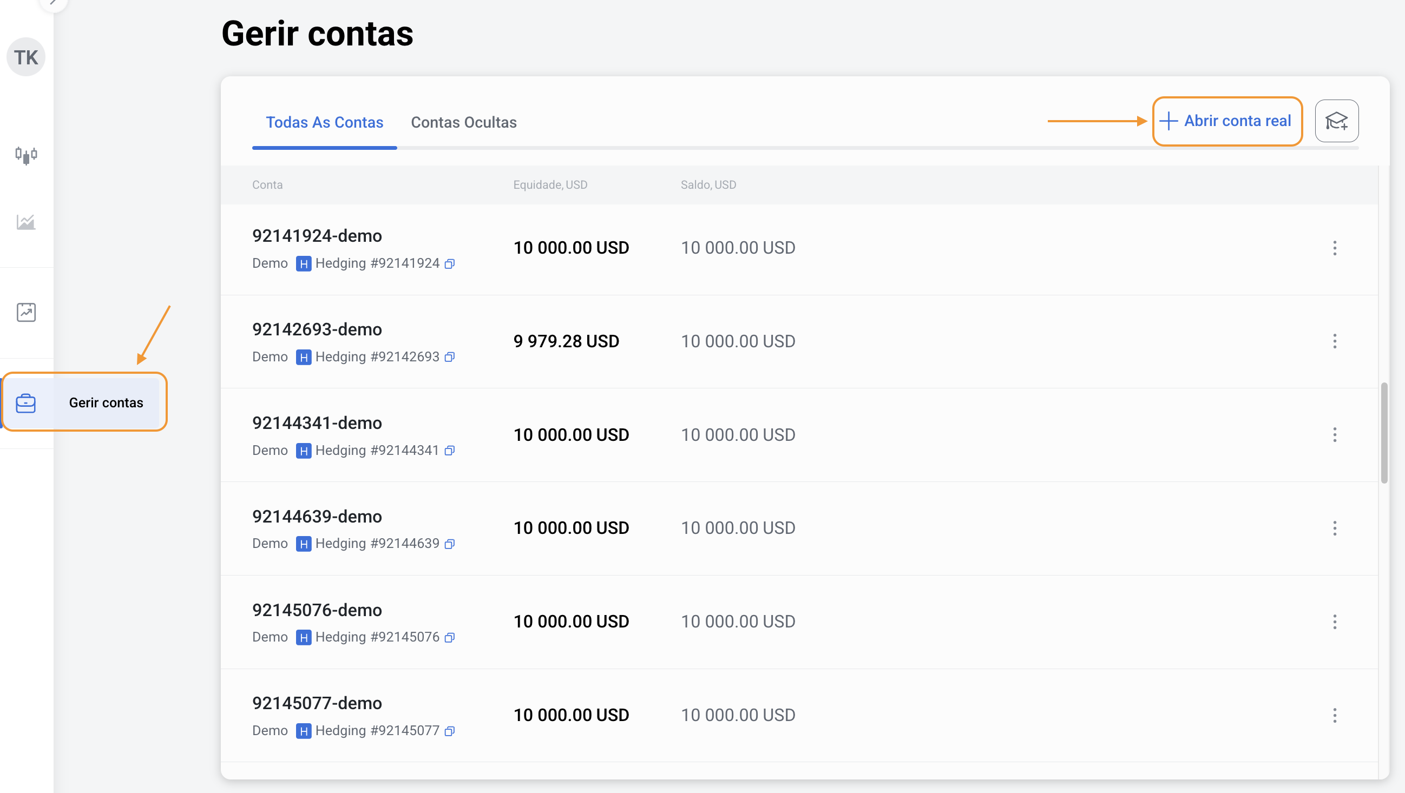Image resolution: width=1405 pixels, height=793 pixels.
Task: Copy account number #92145076
Action: [449, 638]
